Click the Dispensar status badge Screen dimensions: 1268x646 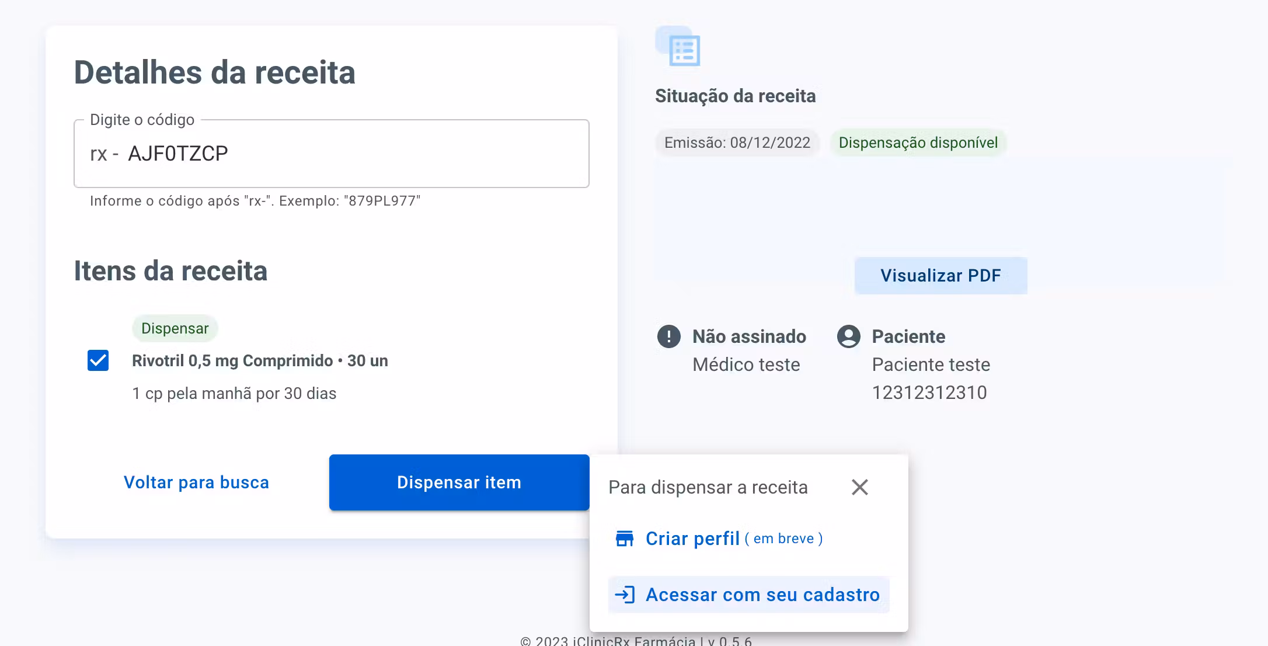pos(175,328)
